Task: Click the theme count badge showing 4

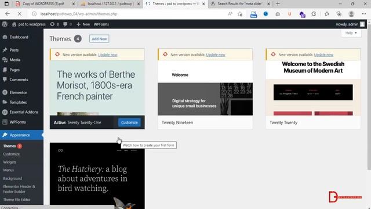Action: click(x=78, y=39)
